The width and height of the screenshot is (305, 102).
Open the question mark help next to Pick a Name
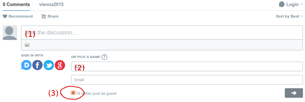coord(104,57)
